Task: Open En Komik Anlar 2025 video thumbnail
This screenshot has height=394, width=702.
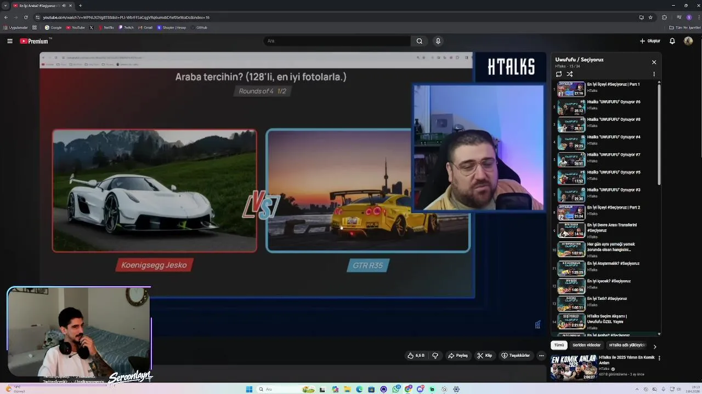Action: coord(574,367)
